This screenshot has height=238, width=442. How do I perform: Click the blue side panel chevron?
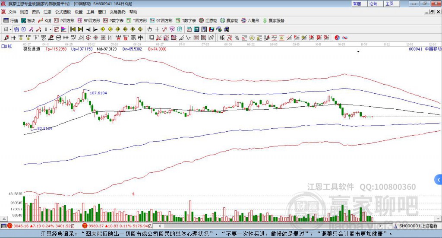click(x=438, y=180)
